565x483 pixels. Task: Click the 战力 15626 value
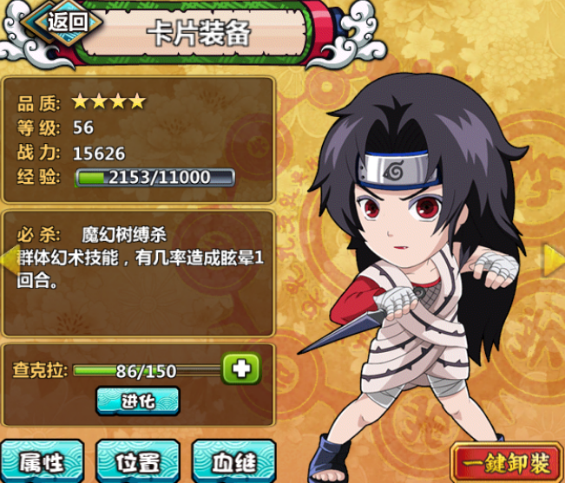pos(99,153)
